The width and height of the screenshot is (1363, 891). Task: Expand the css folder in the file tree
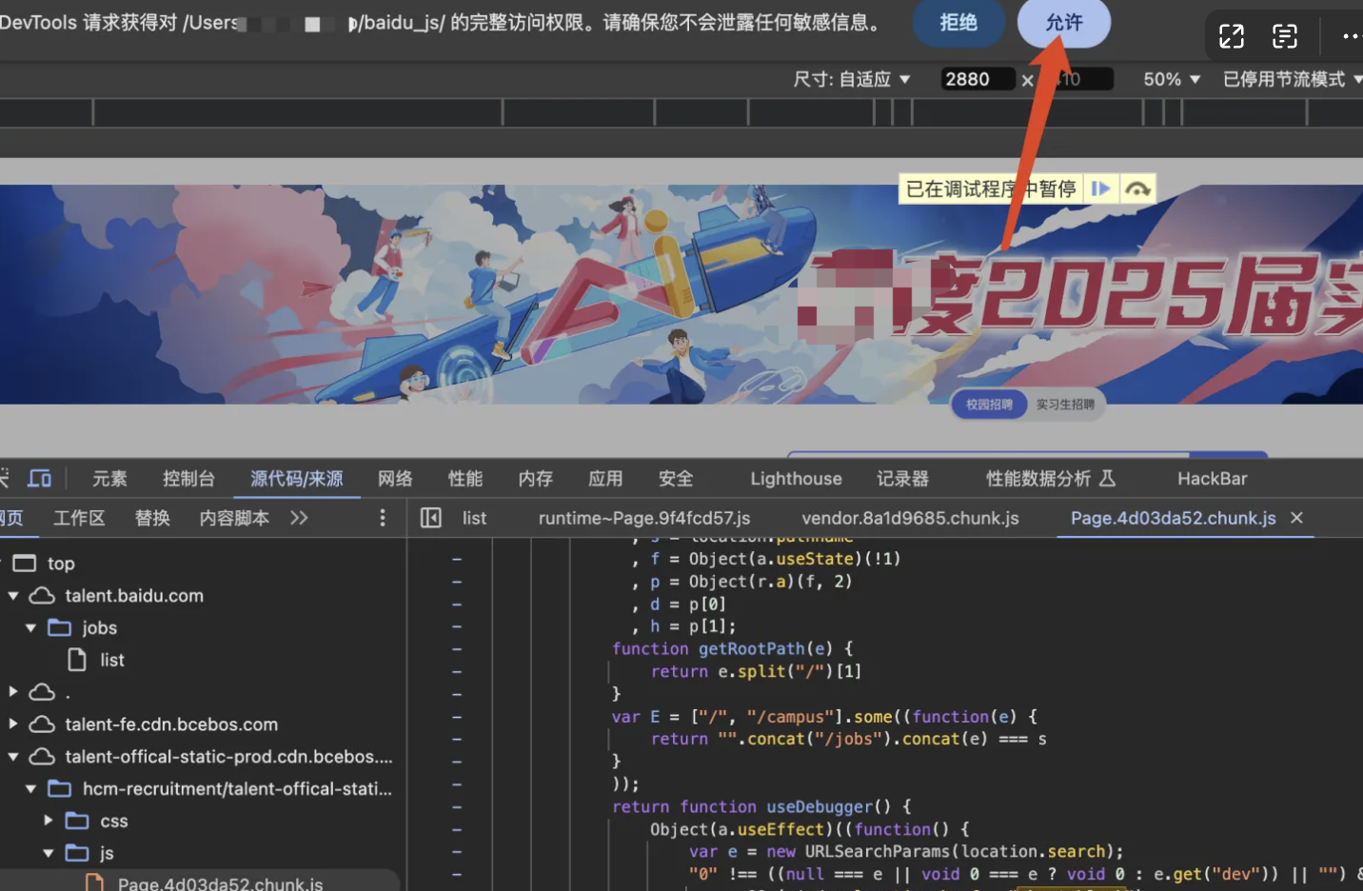(48, 821)
